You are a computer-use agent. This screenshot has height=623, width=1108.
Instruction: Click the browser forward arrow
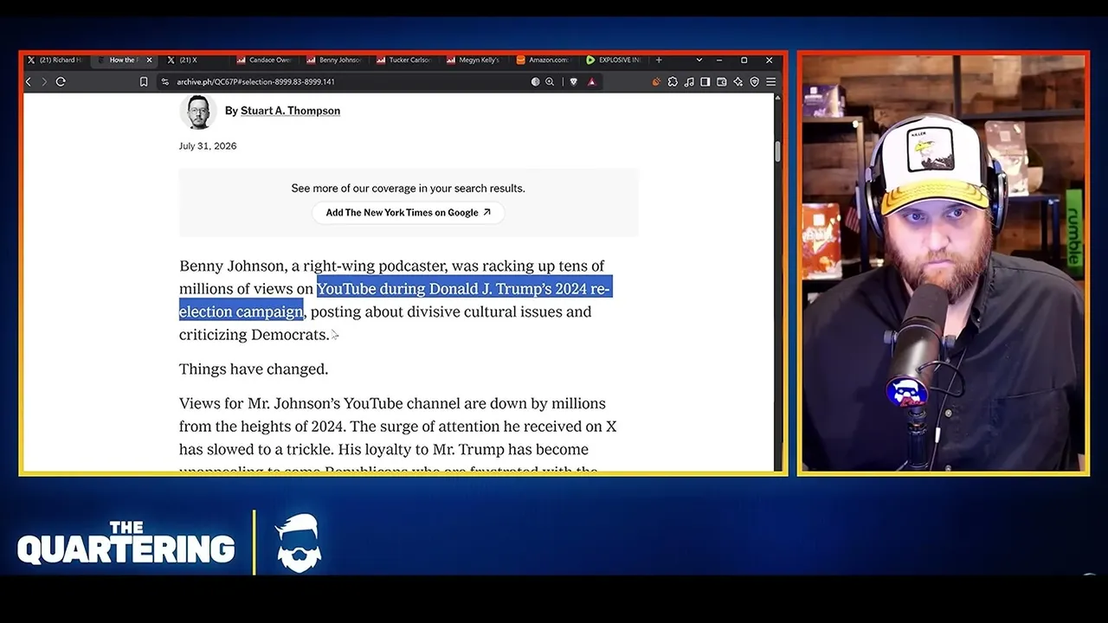click(44, 81)
